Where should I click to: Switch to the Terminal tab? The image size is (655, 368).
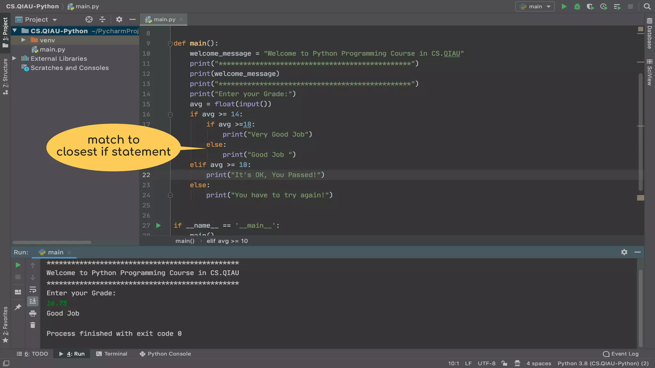tap(112, 354)
